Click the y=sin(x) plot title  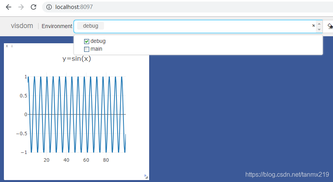point(77,58)
